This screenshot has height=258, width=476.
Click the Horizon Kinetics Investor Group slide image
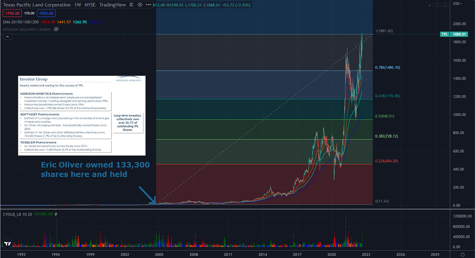82,116
